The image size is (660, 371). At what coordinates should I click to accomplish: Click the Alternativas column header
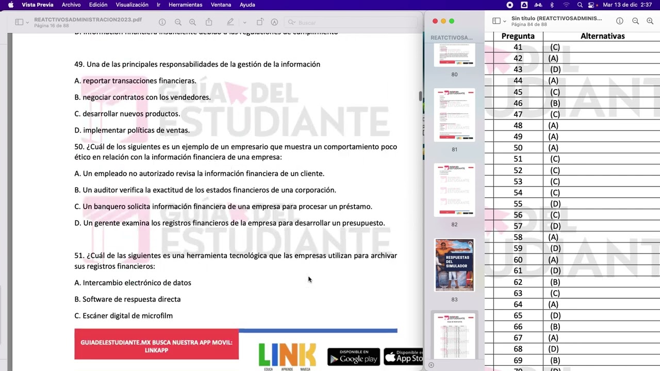pyautogui.click(x=602, y=36)
